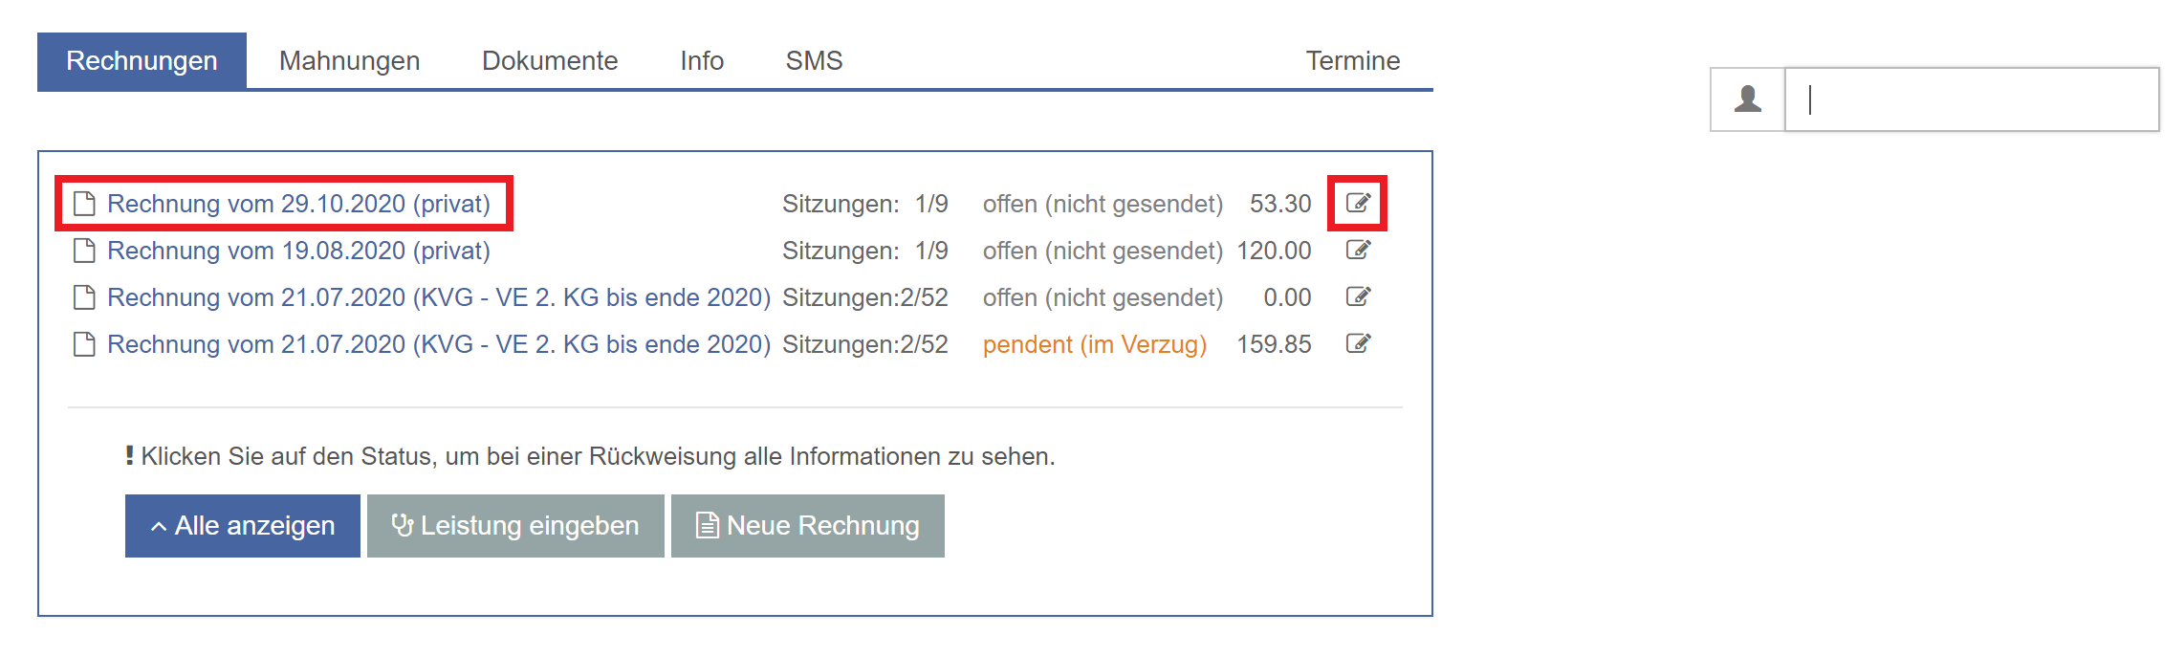Select the Info tab
This screenshot has height=657, width=2184.
coord(701,61)
